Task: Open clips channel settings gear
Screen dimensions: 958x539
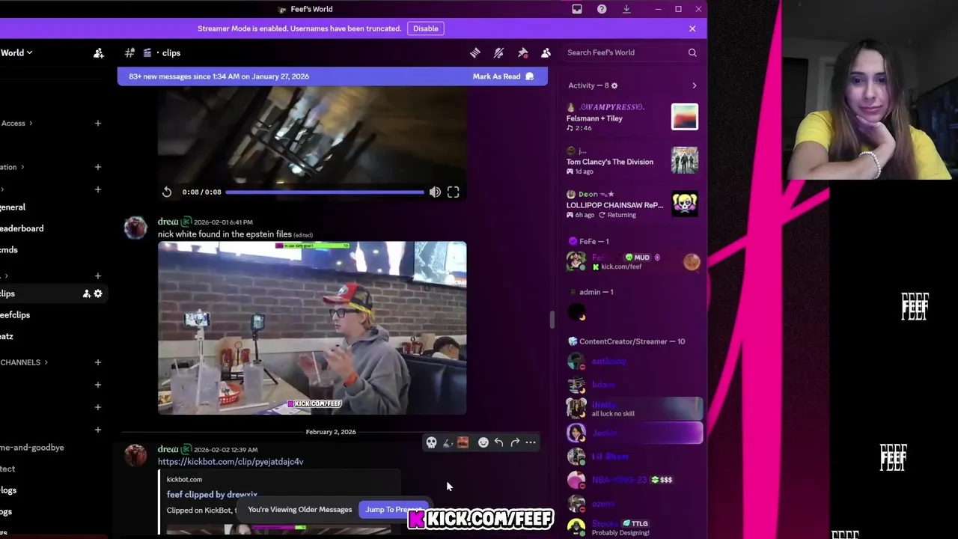Action: pyautogui.click(x=98, y=293)
